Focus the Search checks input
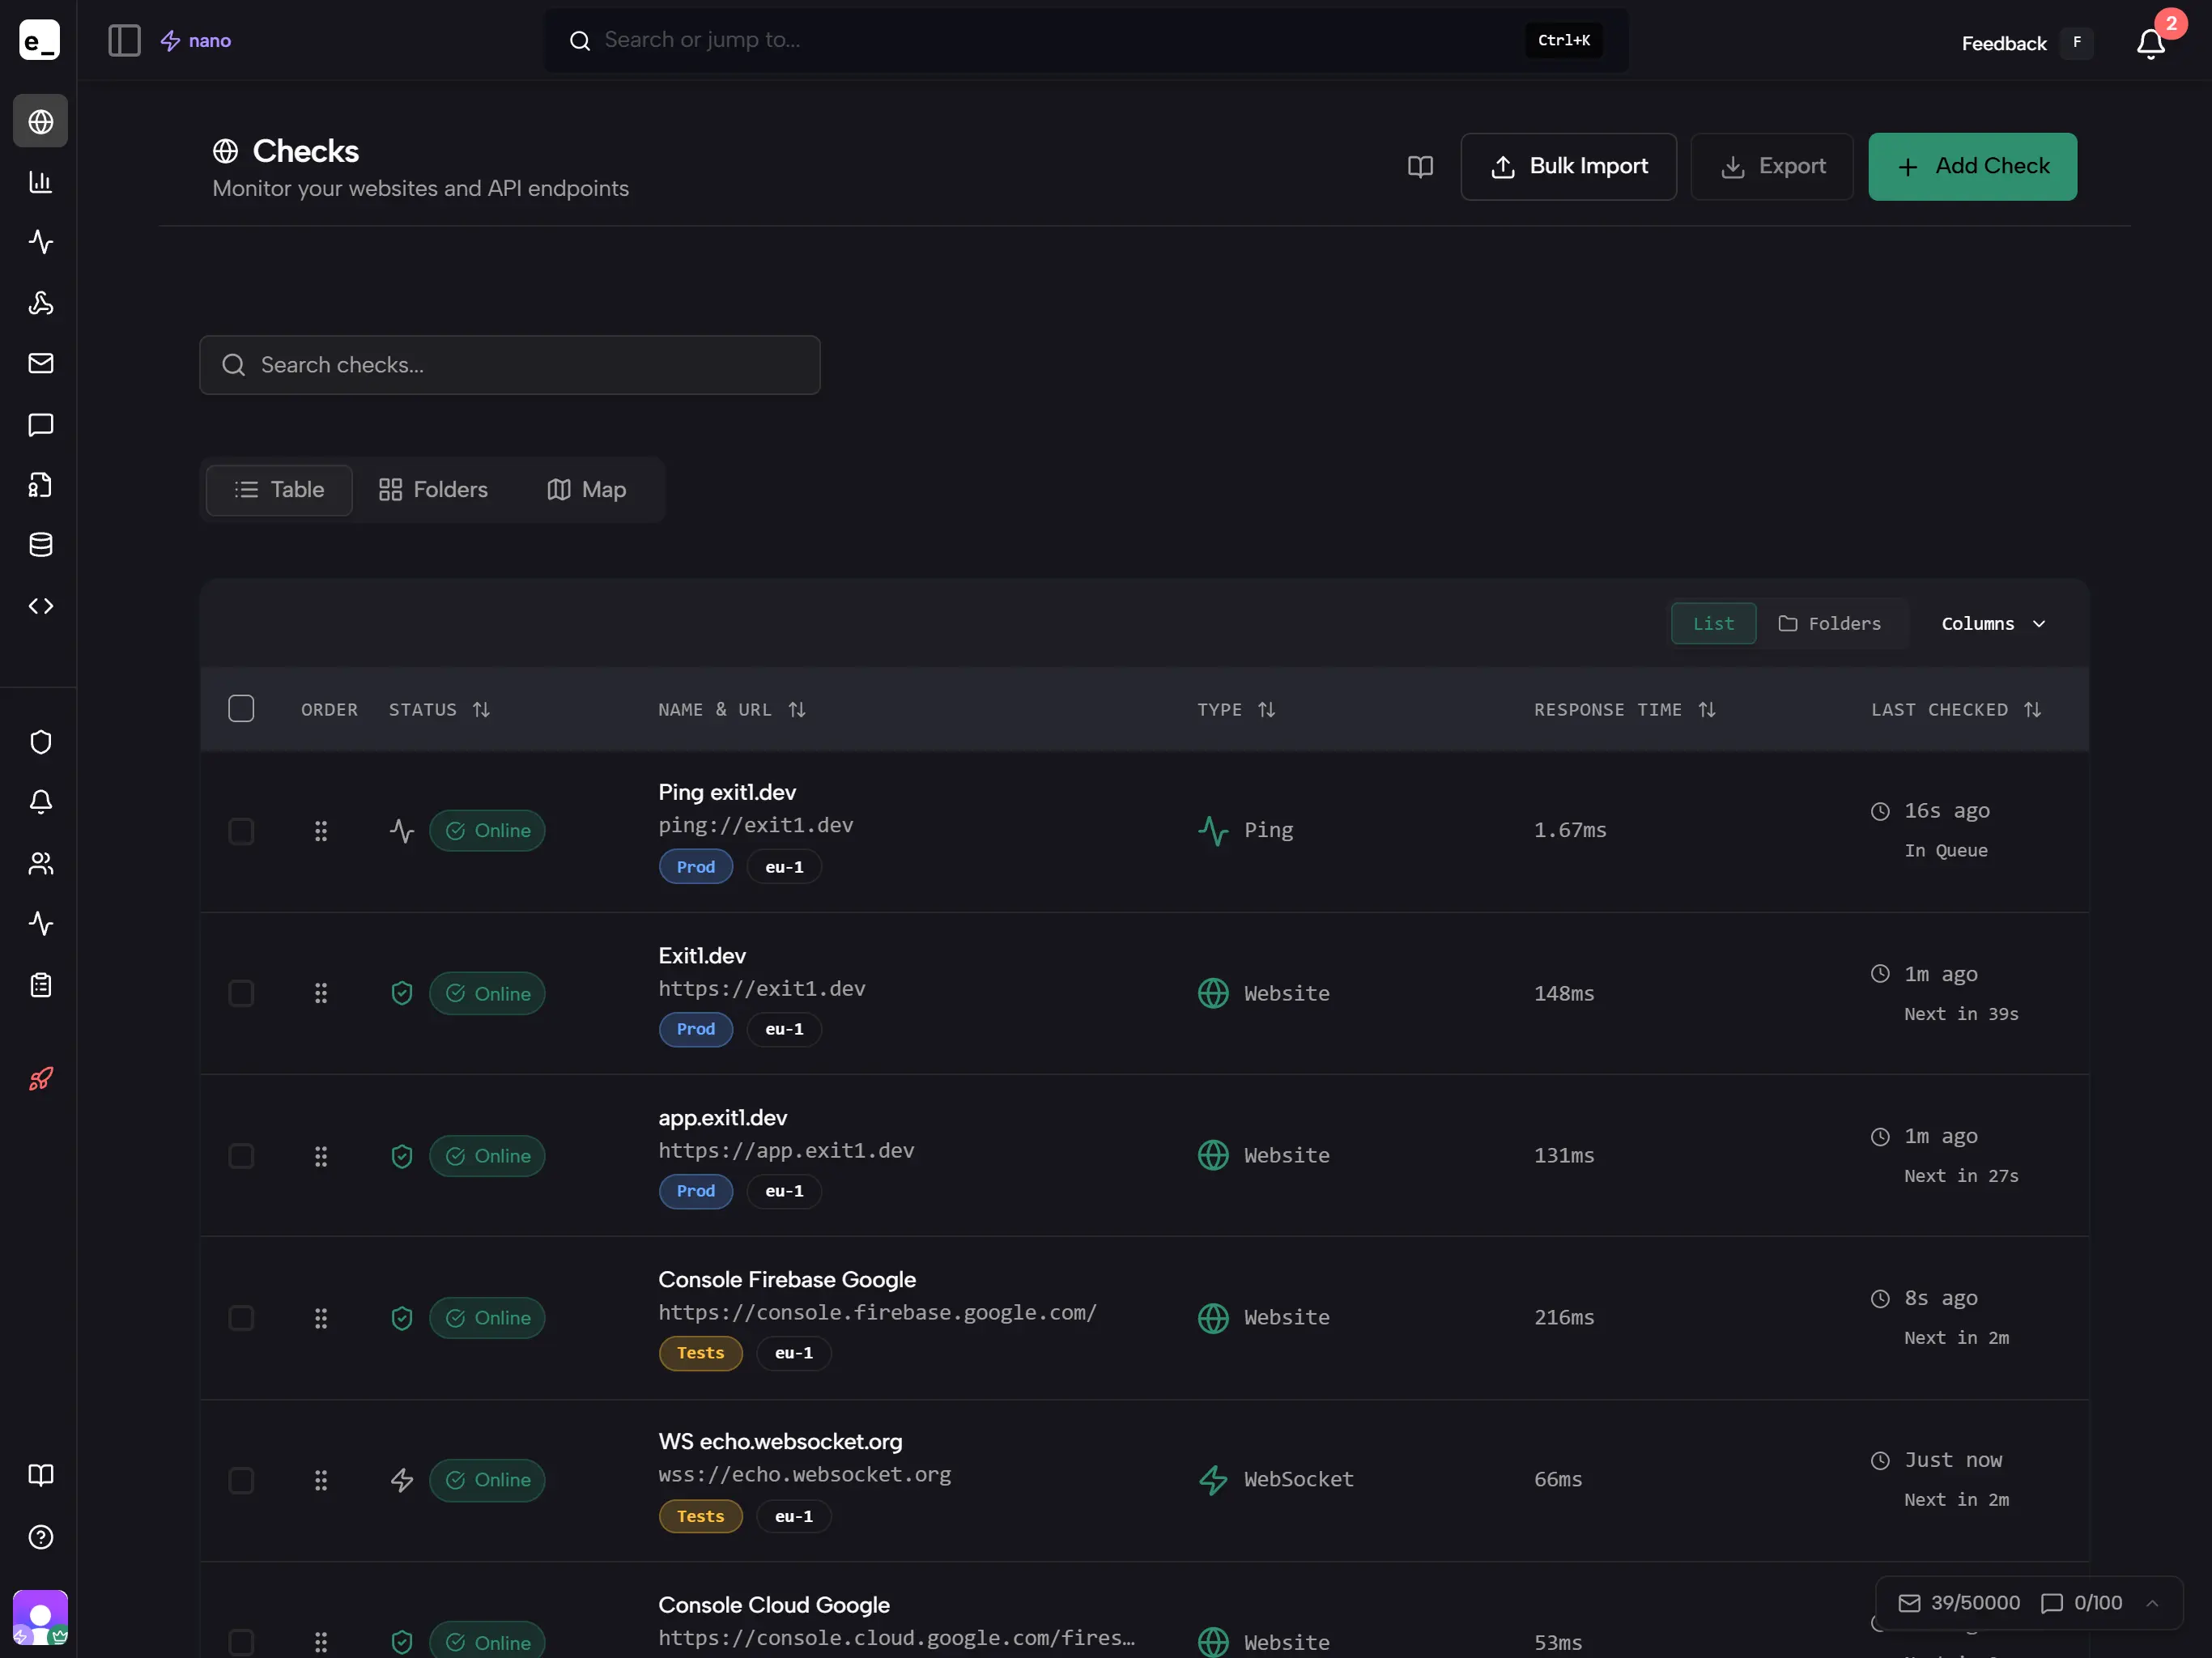Image resolution: width=2212 pixels, height=1658 pixels. point(509,365)
